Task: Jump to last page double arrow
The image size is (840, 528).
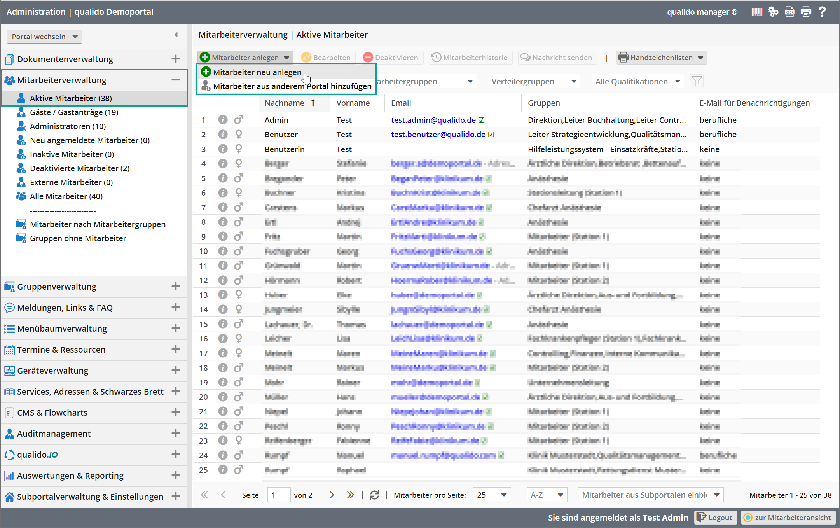Action: pyautogui.click(x=350, y=495)
